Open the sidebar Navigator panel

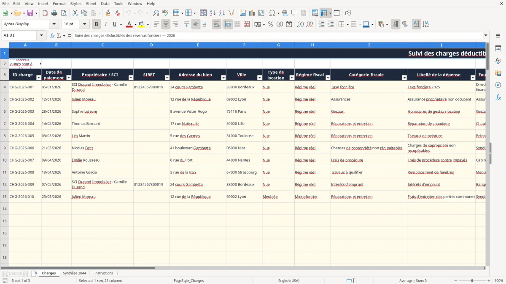[x=498, y=85]
